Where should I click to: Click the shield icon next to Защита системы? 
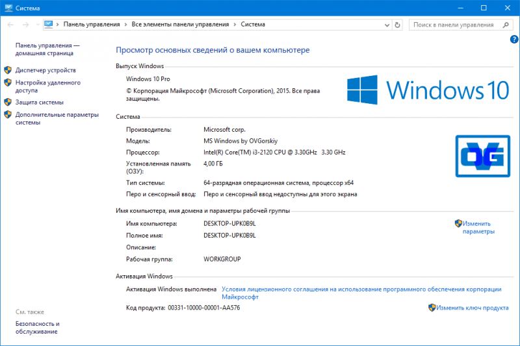[8, 102]
